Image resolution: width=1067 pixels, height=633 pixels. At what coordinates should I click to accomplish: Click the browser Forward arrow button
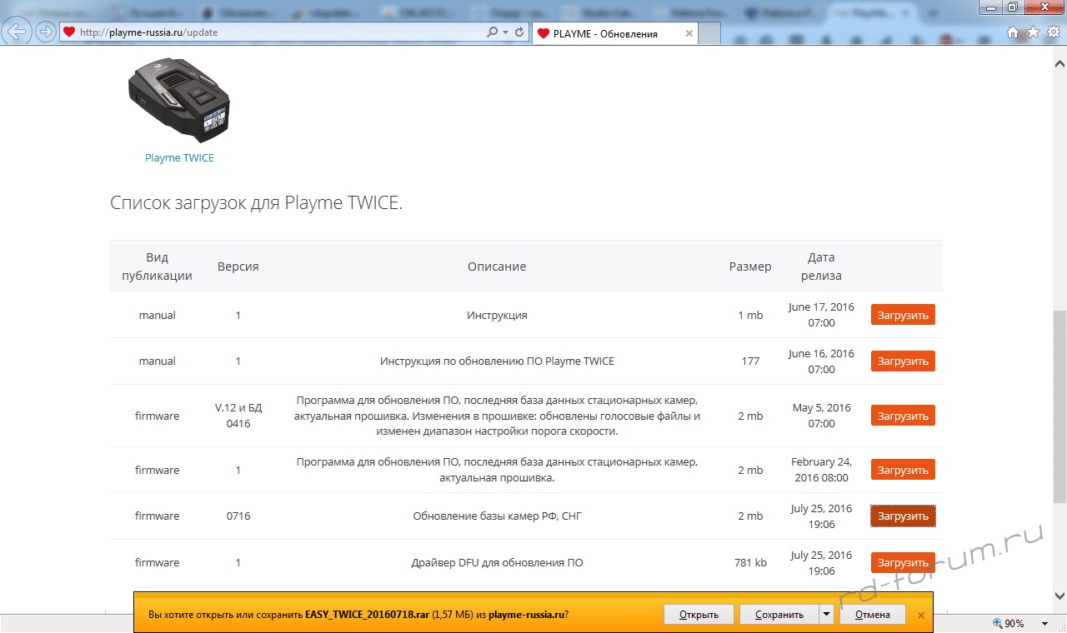click(x=45, y=32)
